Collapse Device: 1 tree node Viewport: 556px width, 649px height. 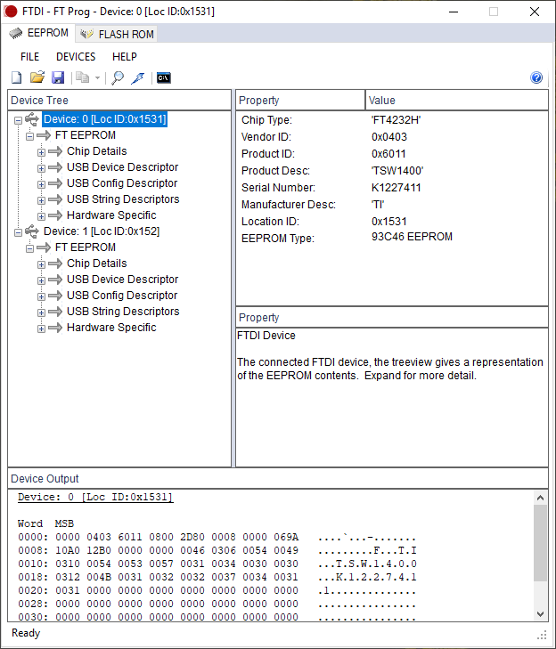click(18, 232)
